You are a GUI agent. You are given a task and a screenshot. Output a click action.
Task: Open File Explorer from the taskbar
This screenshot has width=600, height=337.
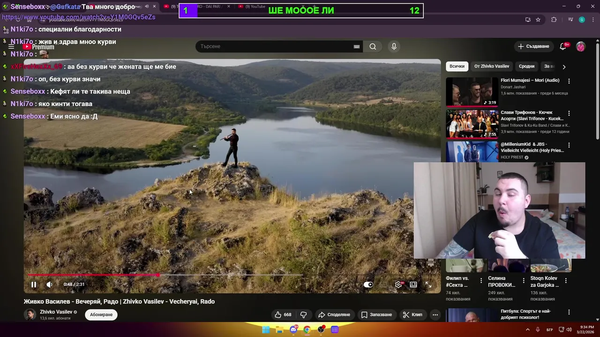(279, 330)
